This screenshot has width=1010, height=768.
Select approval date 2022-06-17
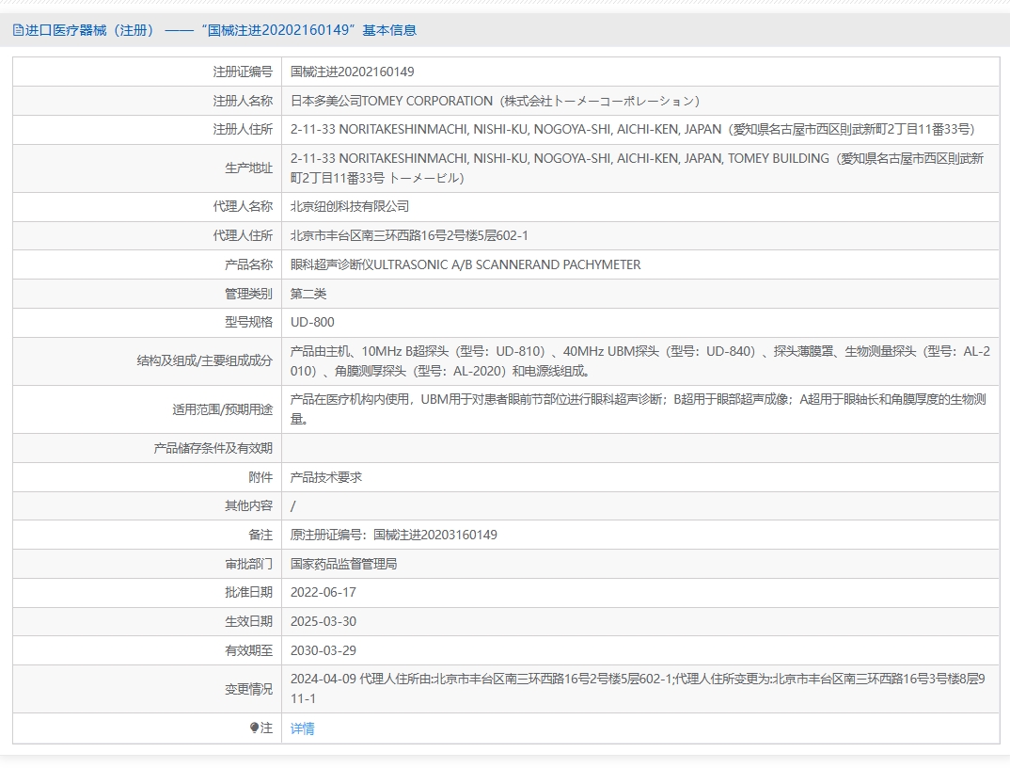click(x=324, y=593)
